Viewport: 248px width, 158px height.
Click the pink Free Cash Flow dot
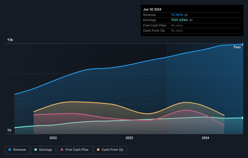click(x=62, y=150)
